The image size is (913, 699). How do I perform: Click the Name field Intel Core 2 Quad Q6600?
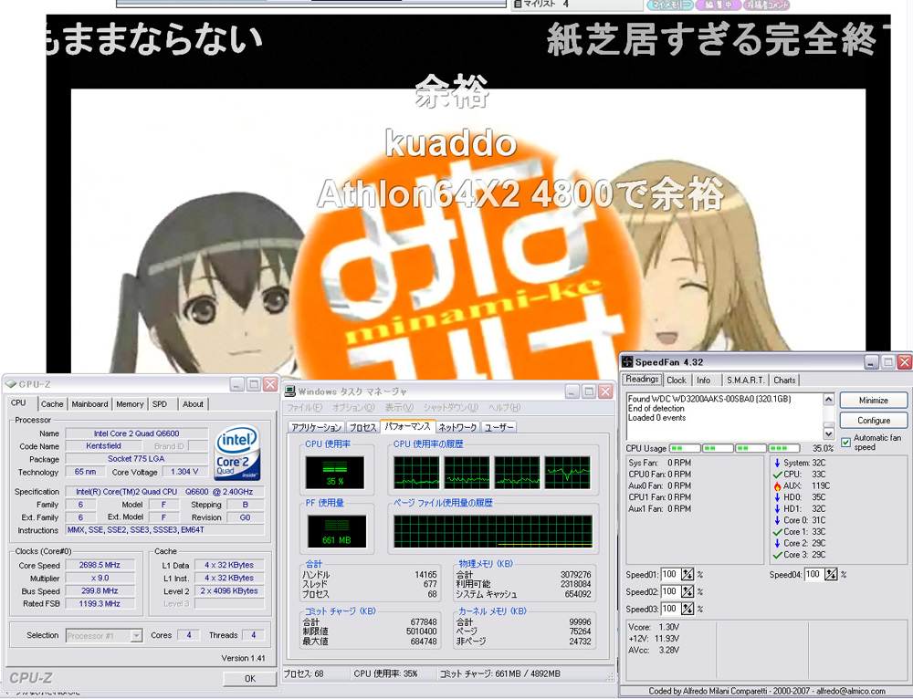(x=136, y=433)
